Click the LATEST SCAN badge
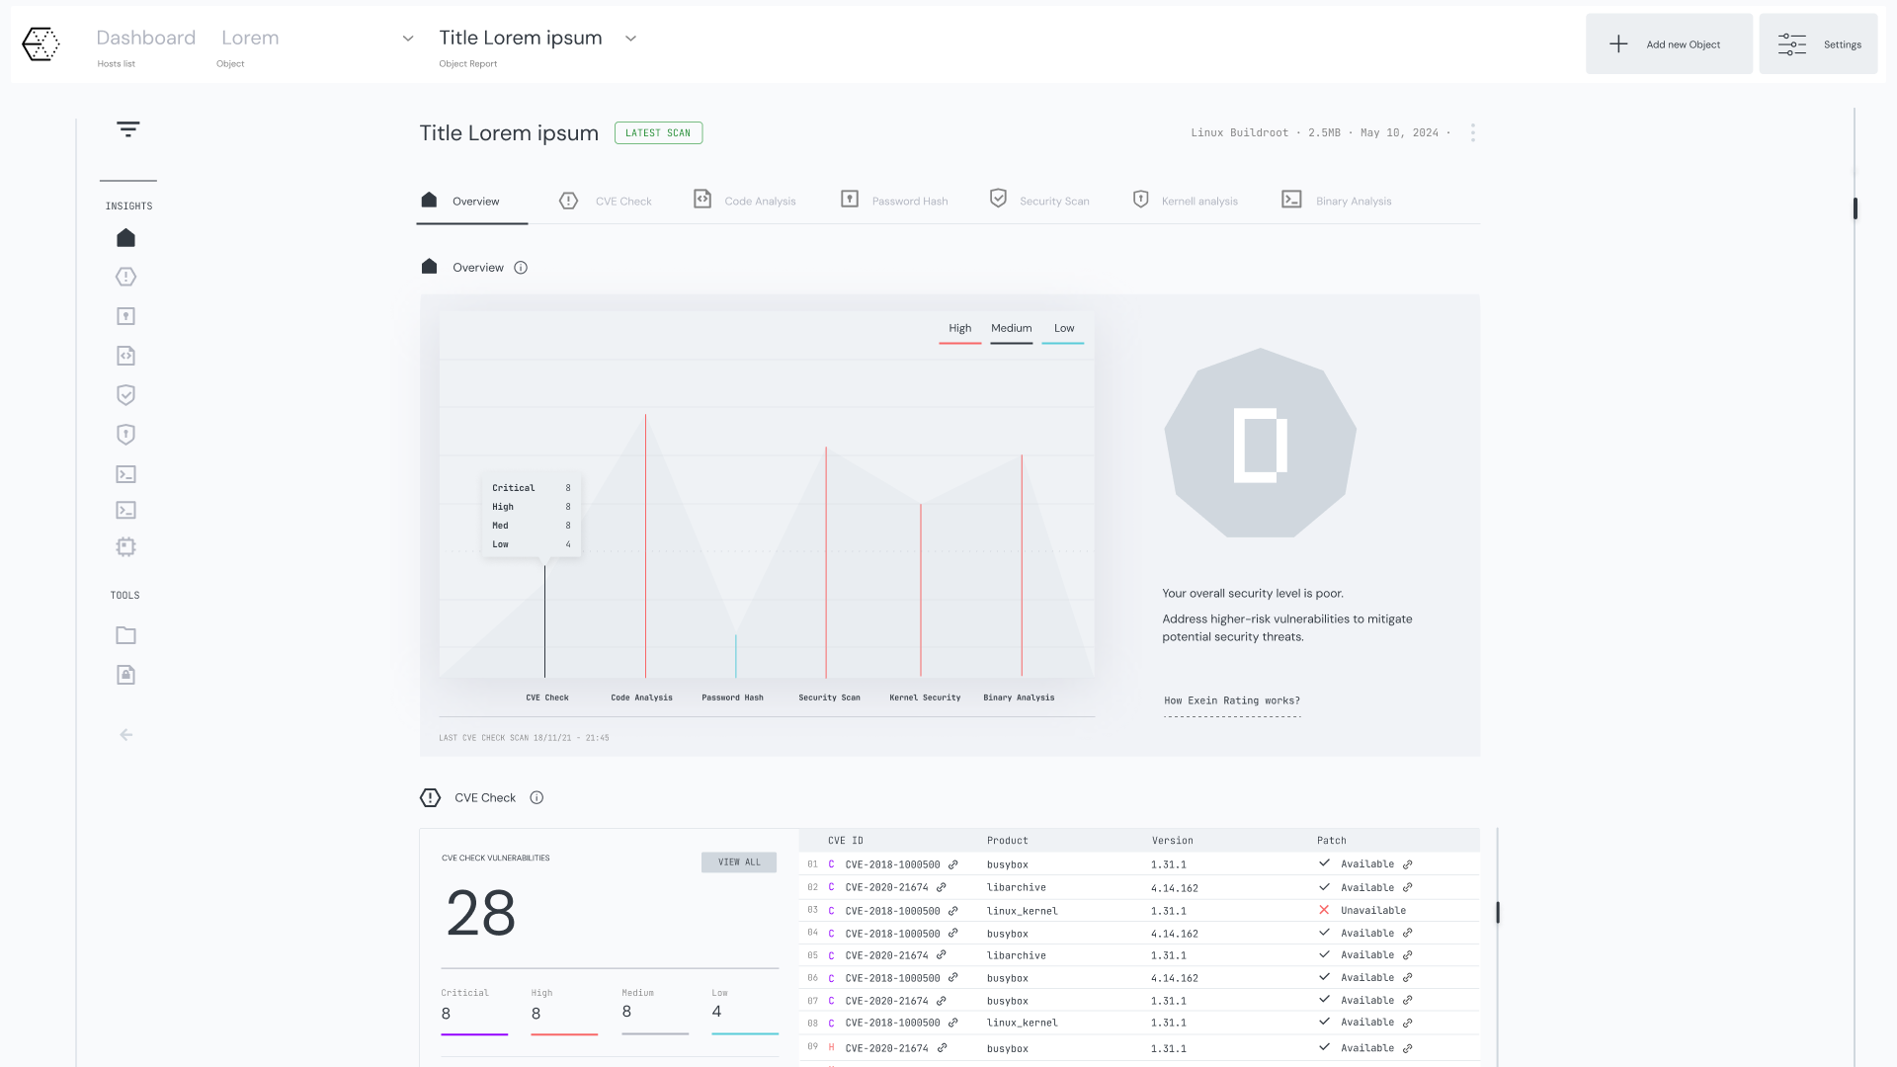This screenshot has height=1067, width=1897. point(658,133)
